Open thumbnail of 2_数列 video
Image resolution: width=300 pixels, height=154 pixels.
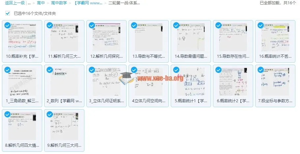click(x=64, y=82)
